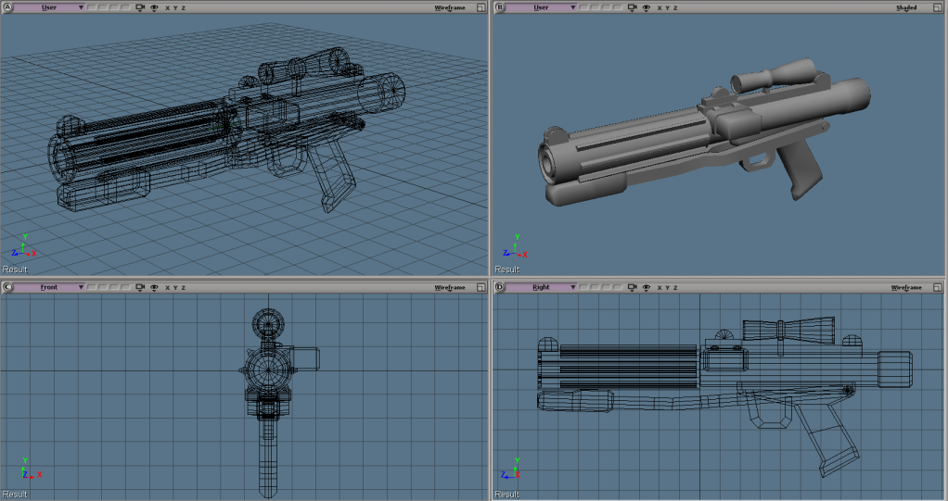Open camera icon menu in Front viewport
948x501 pixels.
pos(140,287)
